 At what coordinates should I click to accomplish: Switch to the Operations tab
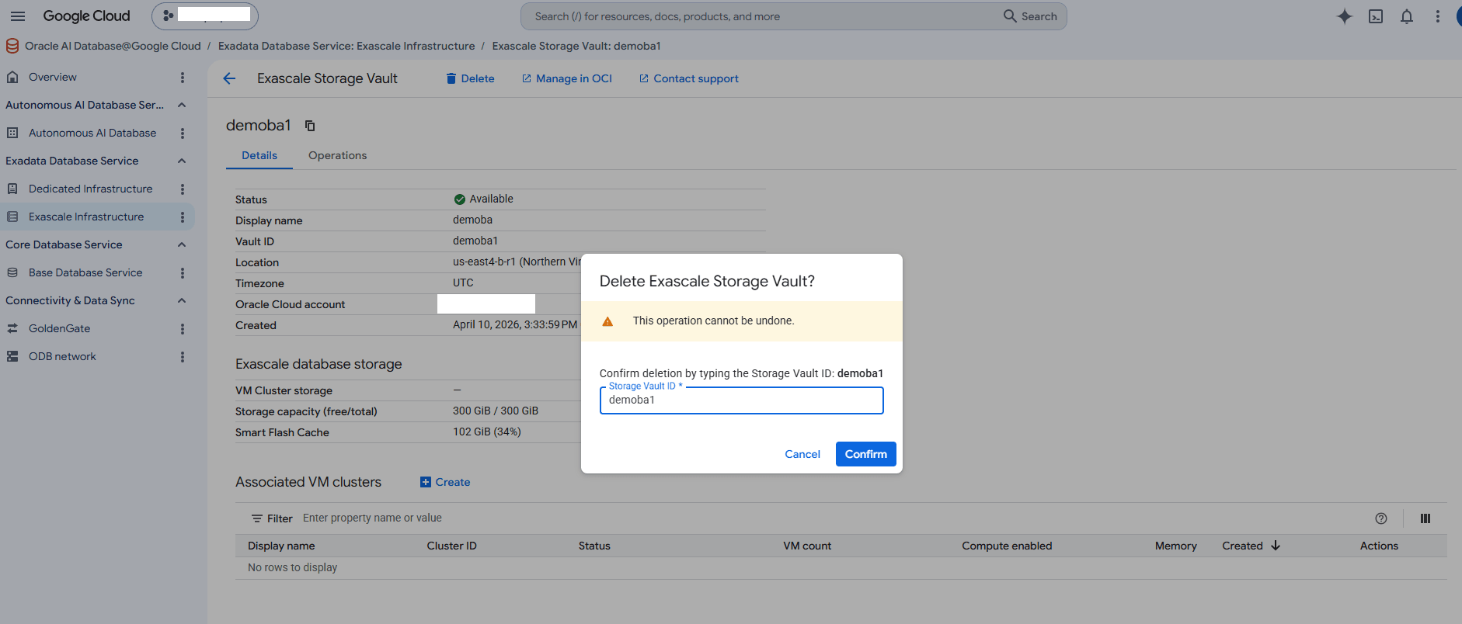tap(337, 155)
